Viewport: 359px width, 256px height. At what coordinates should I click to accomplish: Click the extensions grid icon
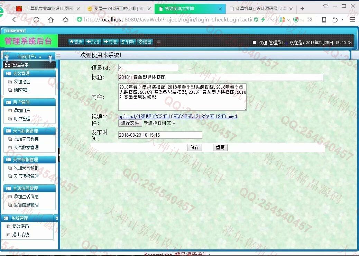[282, 20]
